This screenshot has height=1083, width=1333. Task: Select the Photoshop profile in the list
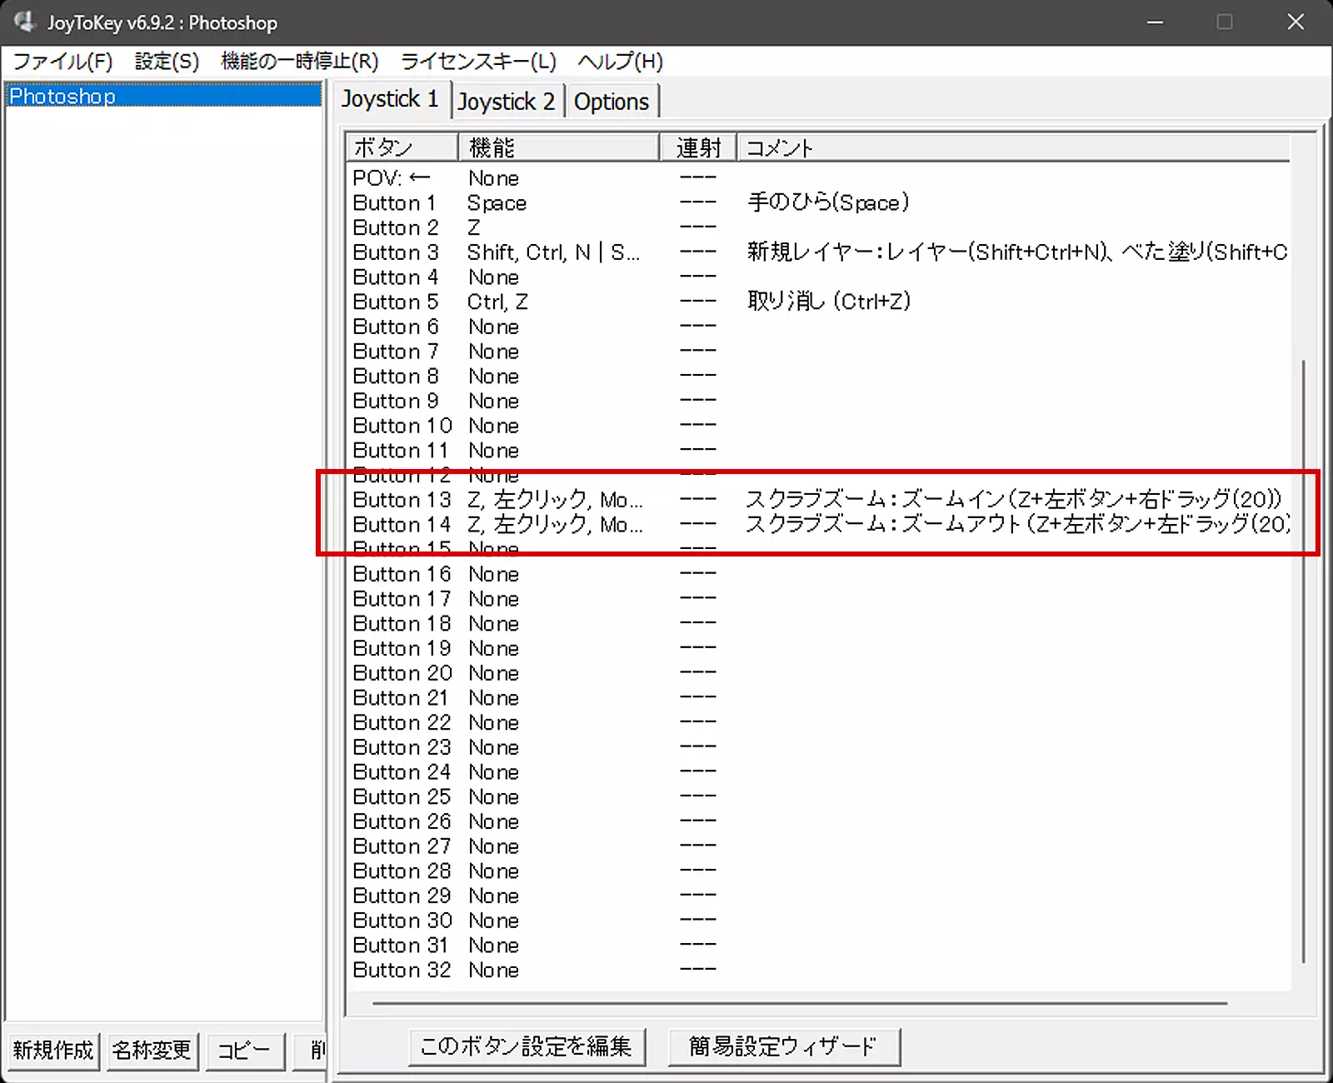tap(163, 96)
